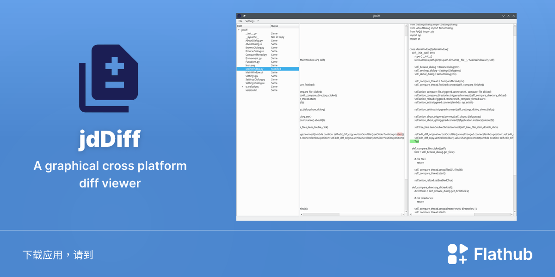
Task: Click the jdDiff app icon in title bar
Action: [239, 16]
